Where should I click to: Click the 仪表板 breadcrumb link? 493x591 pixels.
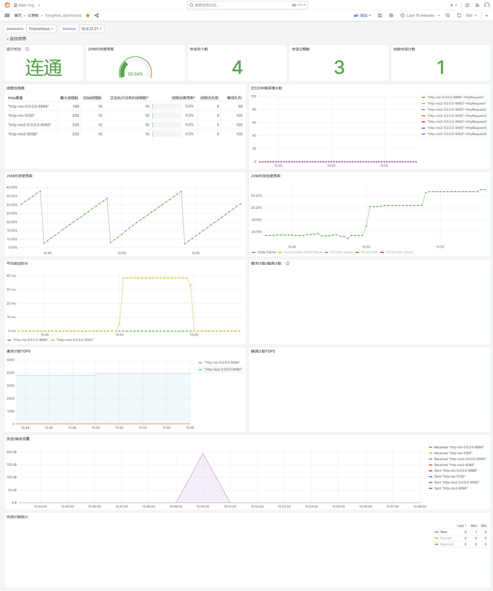(x=33, y=15)
